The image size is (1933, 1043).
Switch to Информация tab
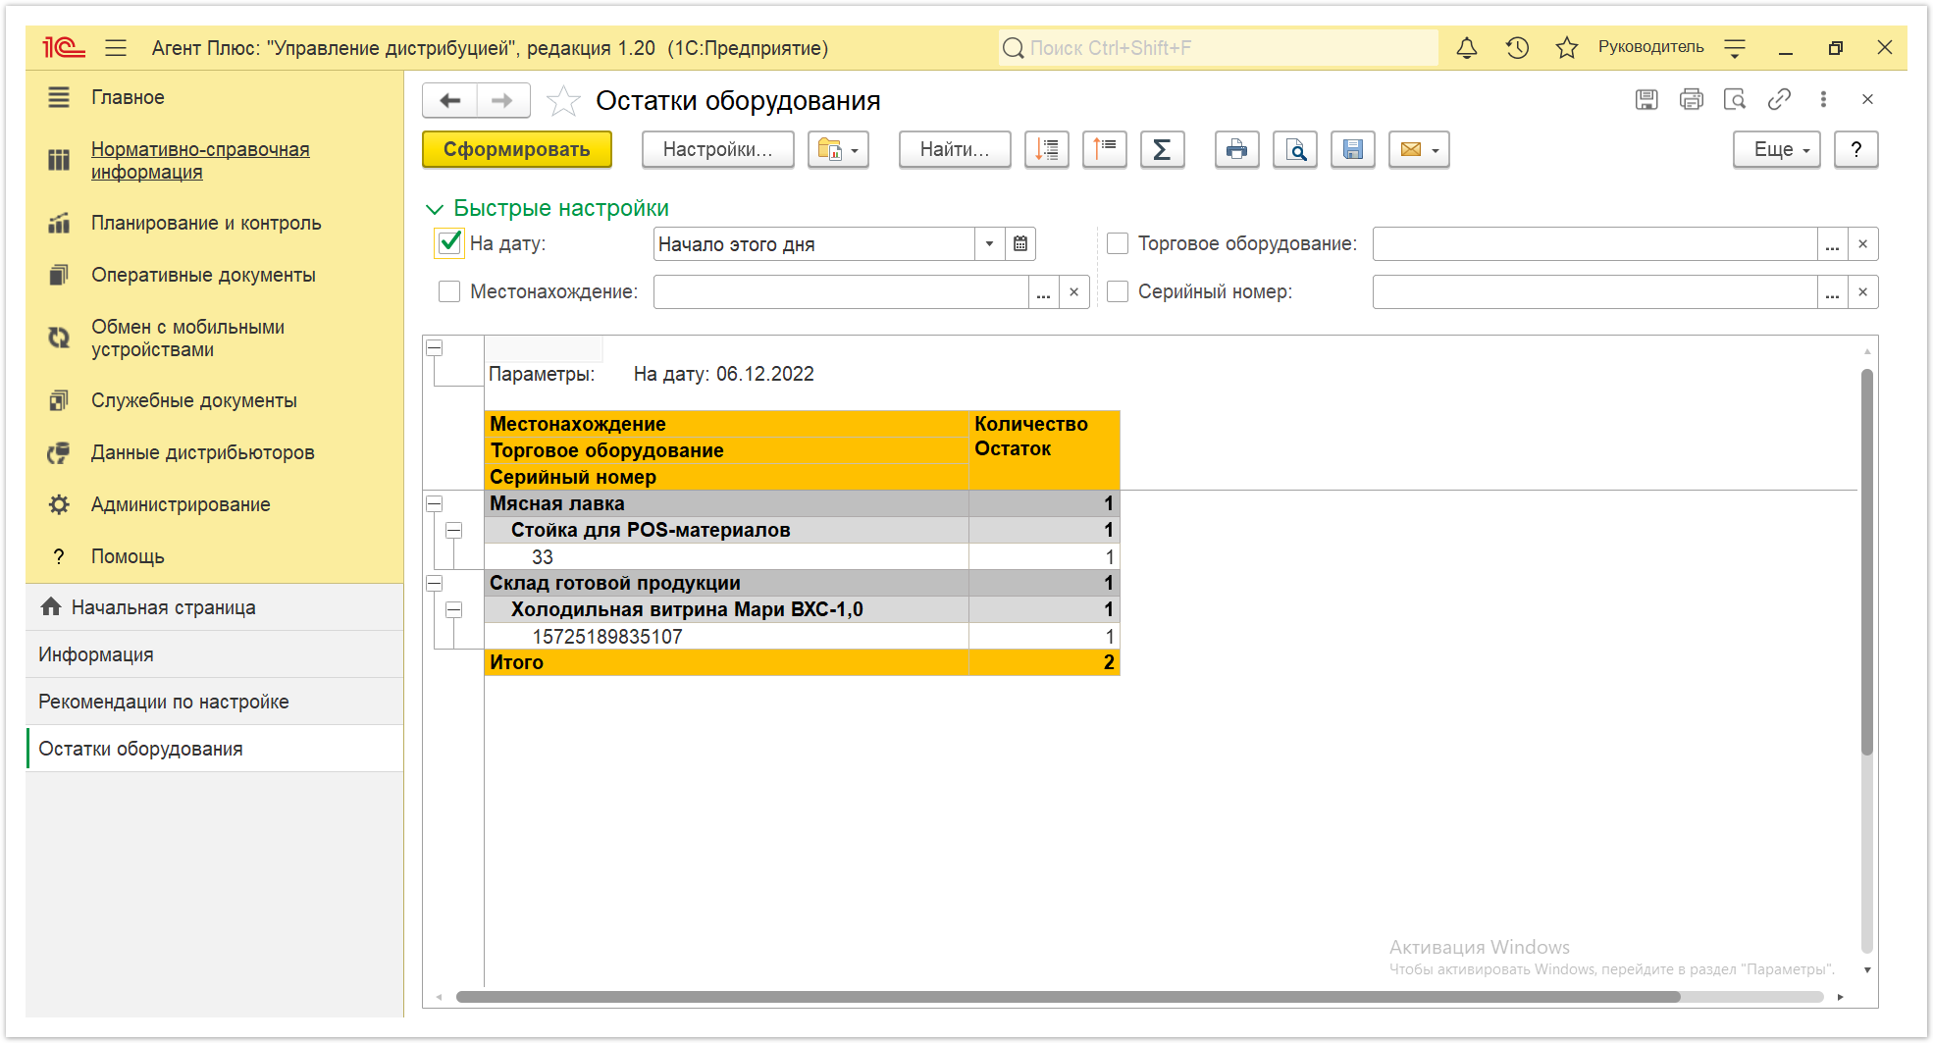(x=214, y=654)
